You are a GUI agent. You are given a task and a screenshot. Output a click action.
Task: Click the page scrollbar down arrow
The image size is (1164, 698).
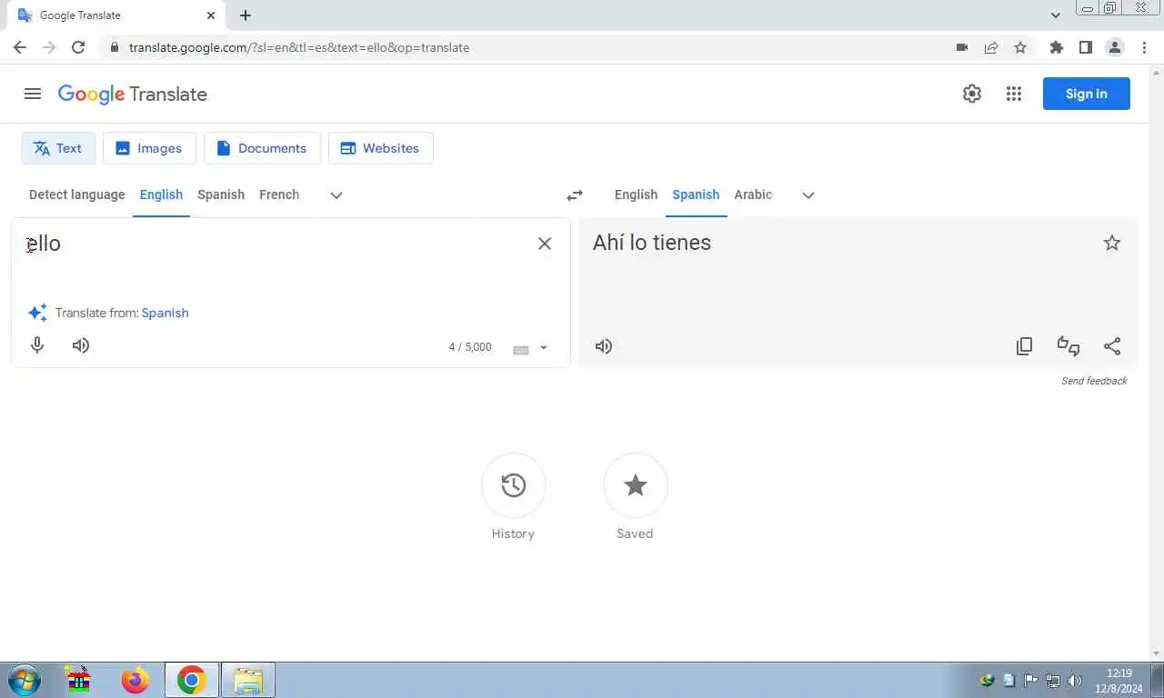coord(1157,653)
